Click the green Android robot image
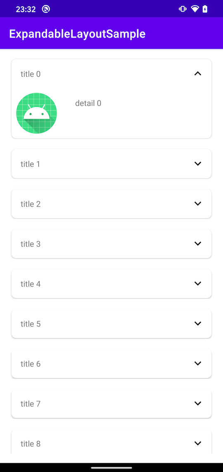The height and width of the screenshot is (472, 223). tap(37, 113)
